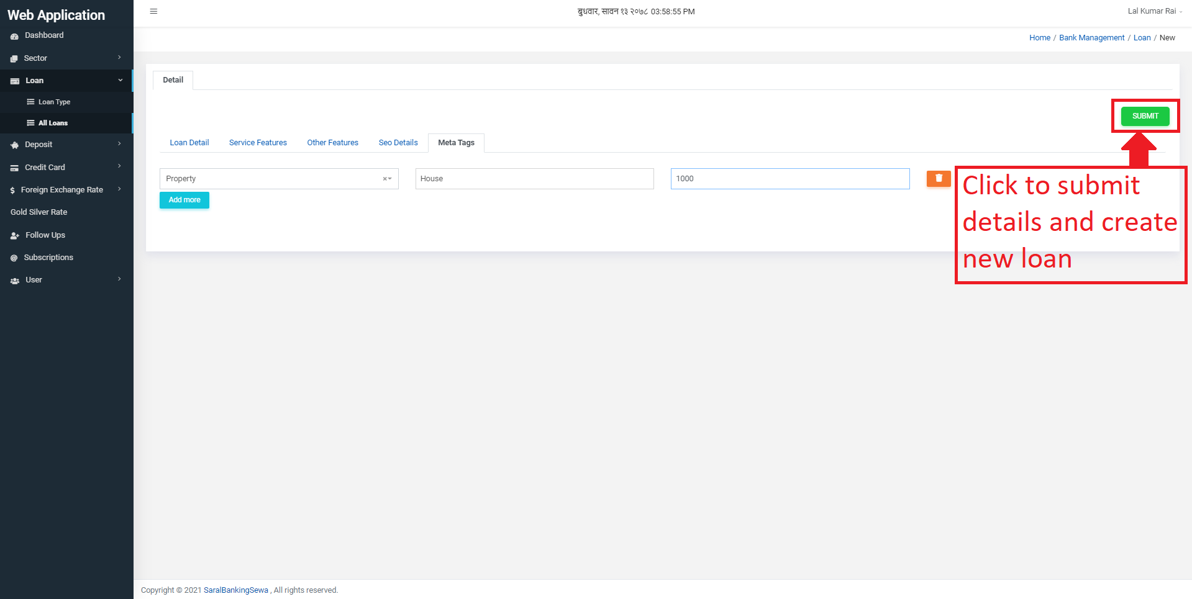Open Follow Ups in sidebar

tap(66, 235)
